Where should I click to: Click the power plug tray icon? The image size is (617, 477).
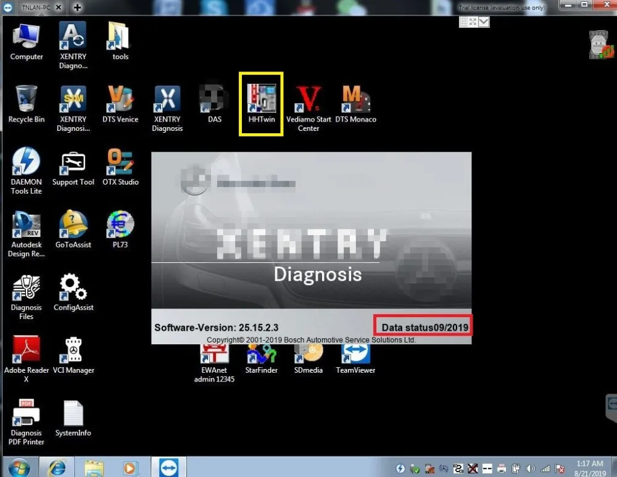click(516, 468)
